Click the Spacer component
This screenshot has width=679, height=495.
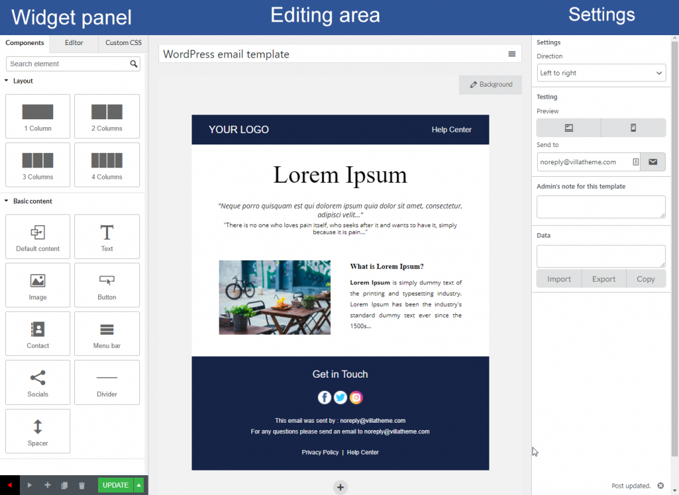(x=37, y=431)
